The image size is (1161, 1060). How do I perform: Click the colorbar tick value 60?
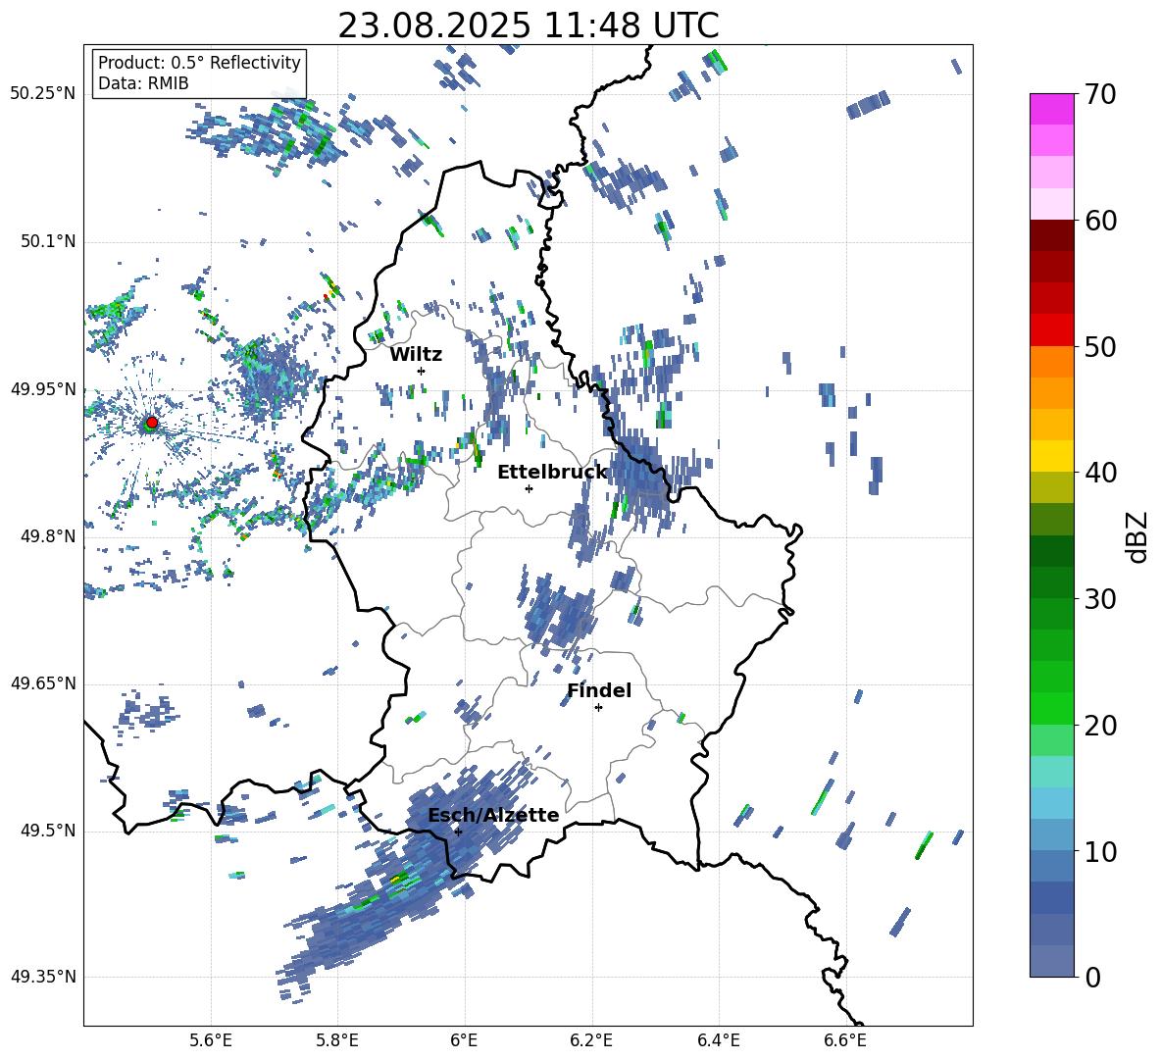coord(1100,221)
